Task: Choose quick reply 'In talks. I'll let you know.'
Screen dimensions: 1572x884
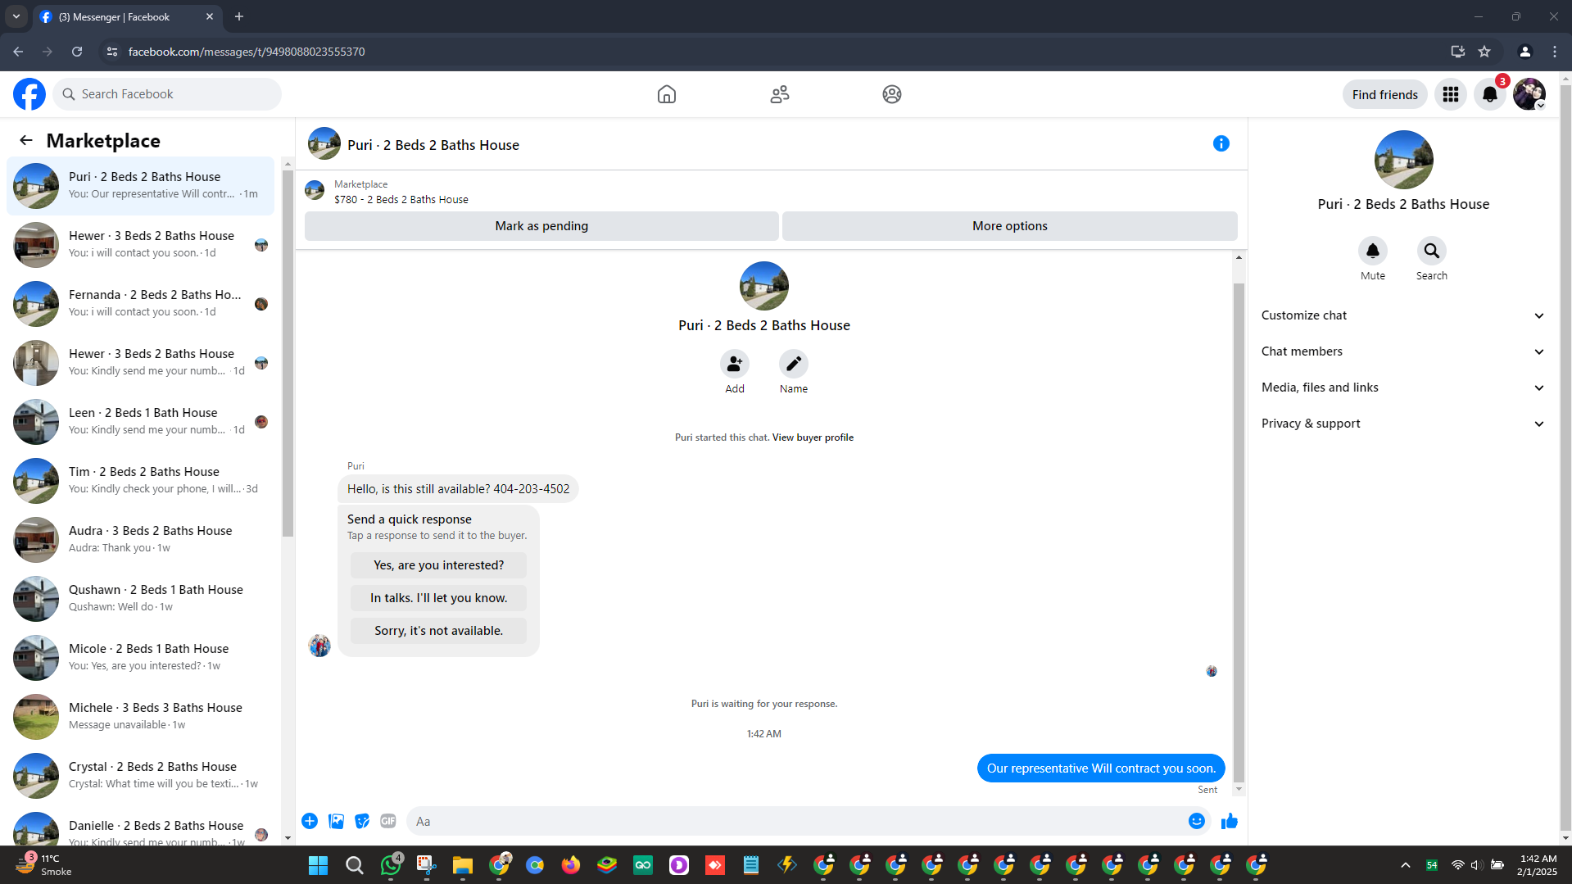Action: tap(438, 598)
